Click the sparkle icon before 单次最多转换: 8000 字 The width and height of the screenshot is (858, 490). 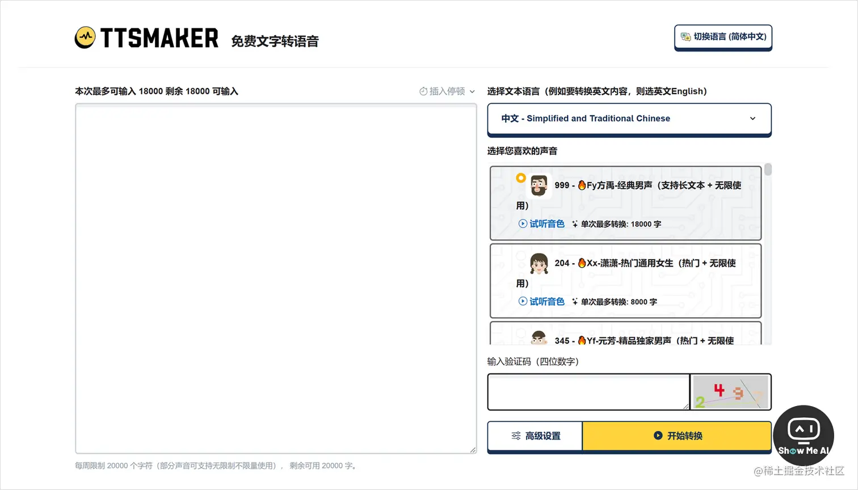(575, 302)
